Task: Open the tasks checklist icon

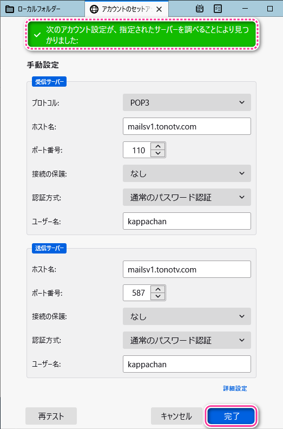Action: coord(218,9)
